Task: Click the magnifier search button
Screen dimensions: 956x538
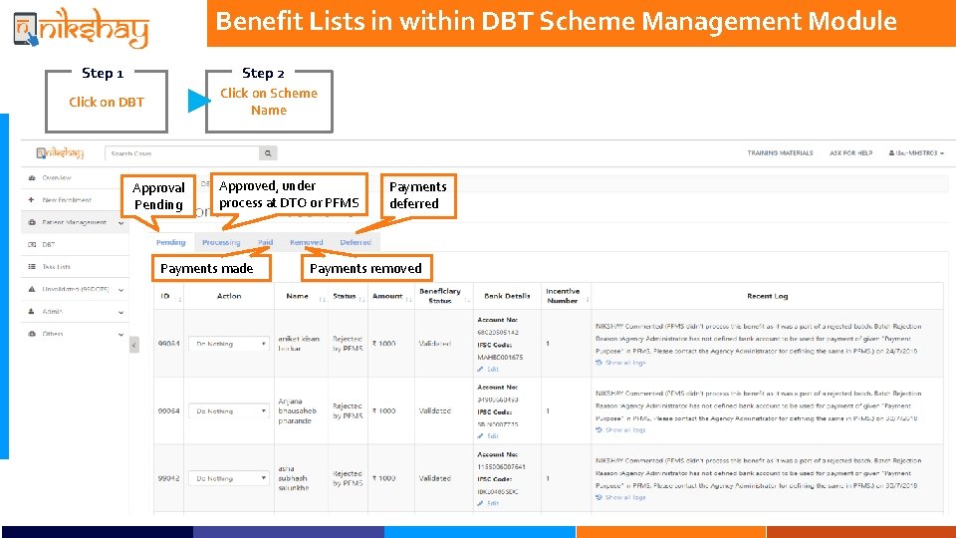Action: [x=268, y=153]
